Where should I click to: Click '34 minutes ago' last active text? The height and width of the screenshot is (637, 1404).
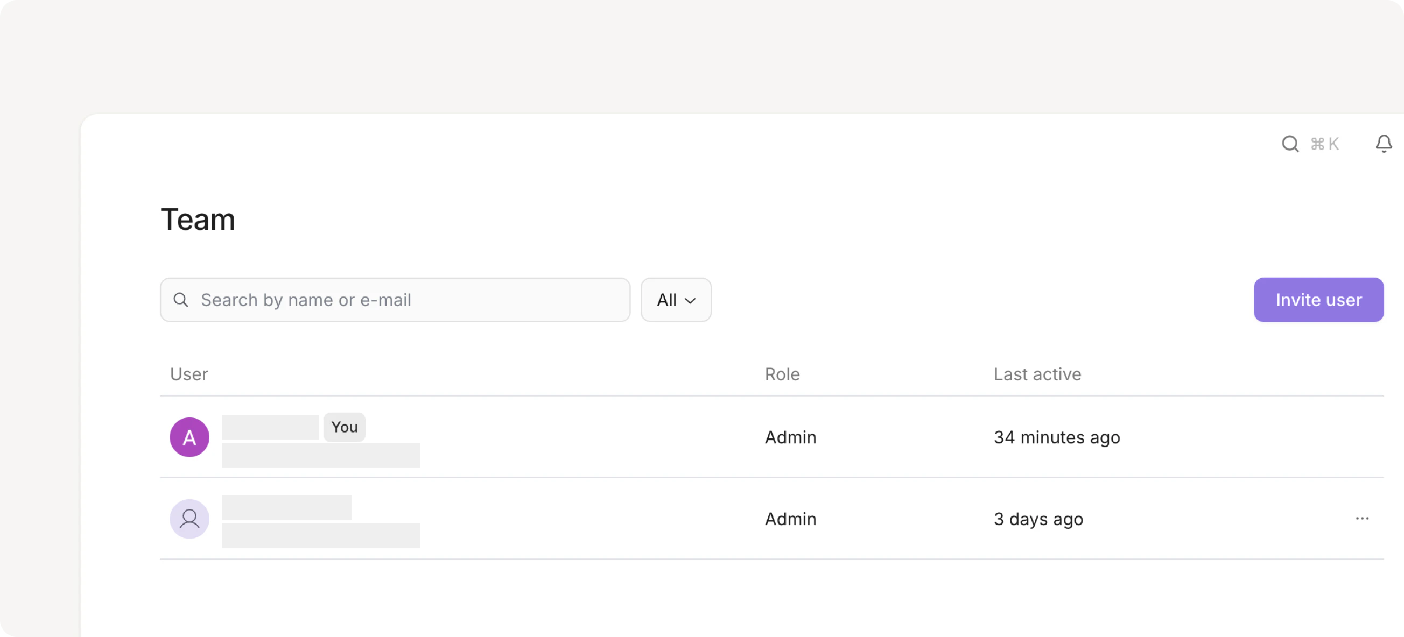click(x=1056, y=437)
